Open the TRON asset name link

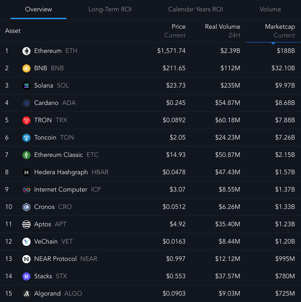coord(43,120)
